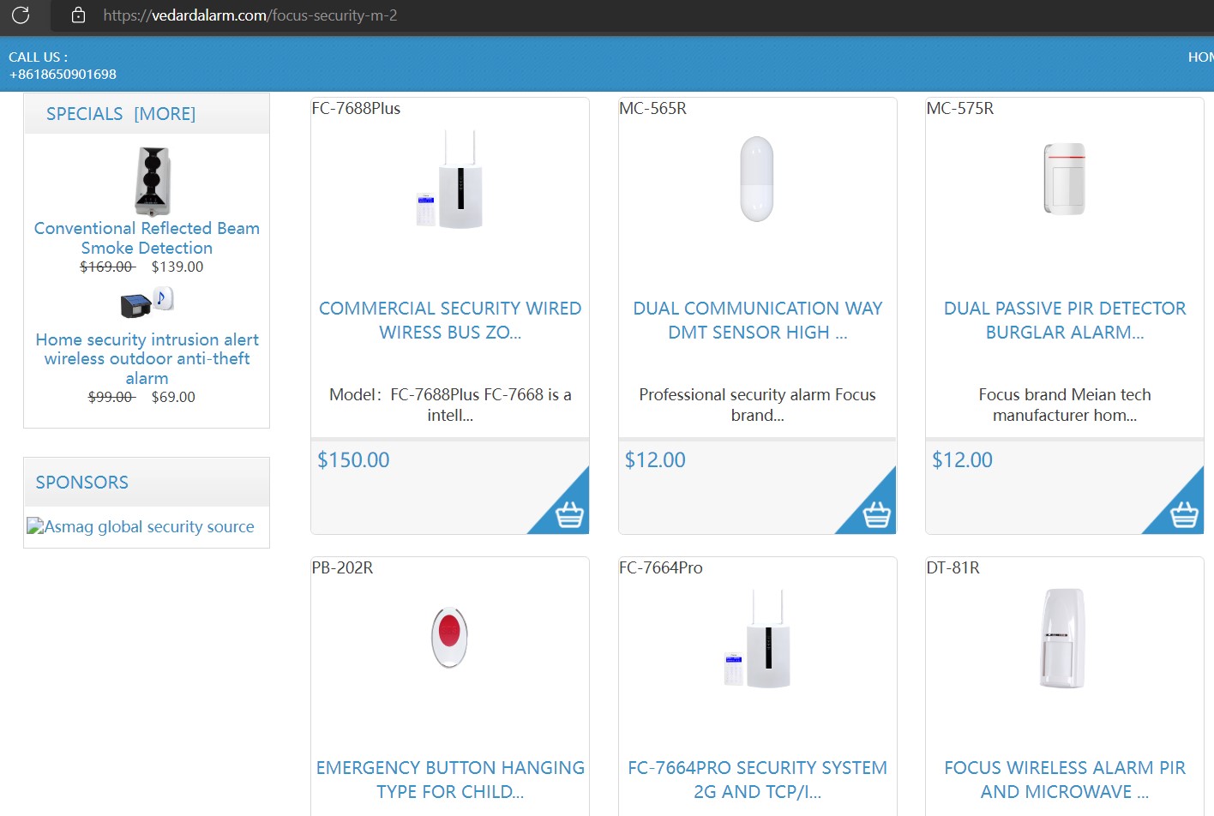Click the browser address bar URL
This screenshot has height=816, width=1214.
[x=250, y=15]
